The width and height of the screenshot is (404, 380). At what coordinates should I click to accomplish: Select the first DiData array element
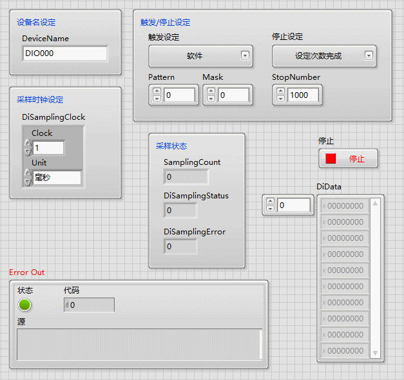(345, 206)
